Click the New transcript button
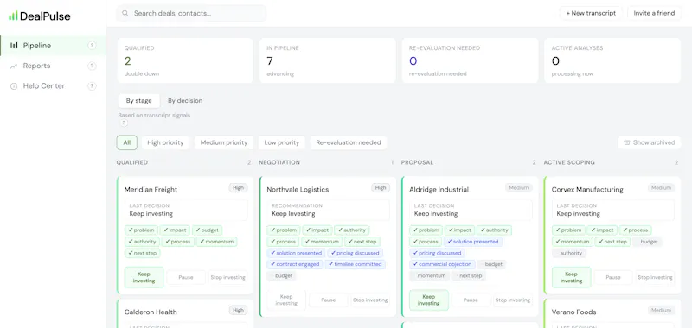Image resolution: width=692 pixels, height=328 pixels. (x=591, y=13)
